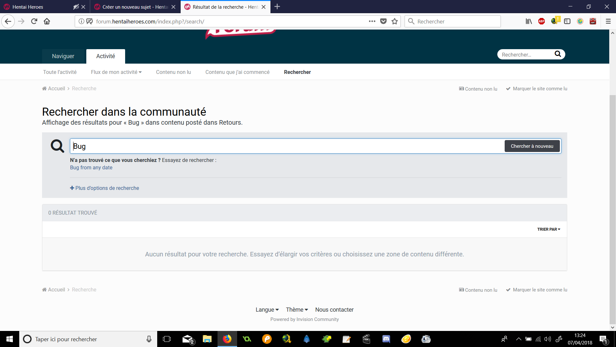The image size is (616, 347).
Task: Open the Adblock Plus extension icon
Action: 542,21
